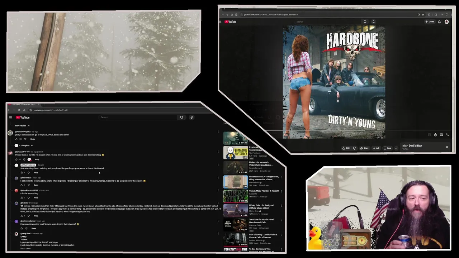The height and width of the screenshot is (258, 459).
Task: Open @PintadoProjekt channel avatar
Action: point(10,133)
